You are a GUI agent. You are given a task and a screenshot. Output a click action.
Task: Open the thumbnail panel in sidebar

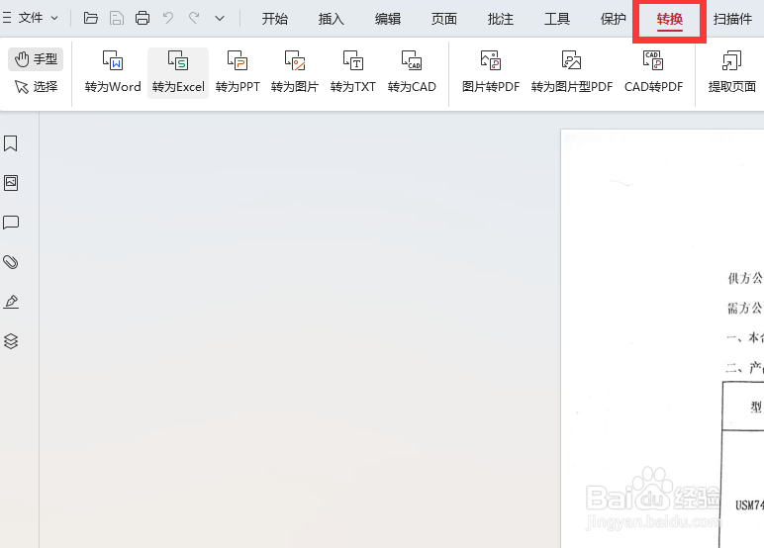click(11, 183)
